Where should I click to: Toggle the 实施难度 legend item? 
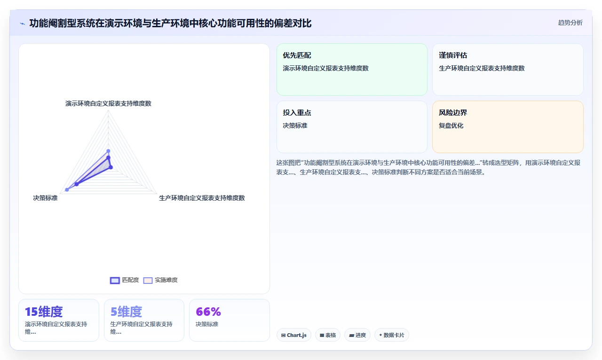pyautogui.click(x=160, y=280)
